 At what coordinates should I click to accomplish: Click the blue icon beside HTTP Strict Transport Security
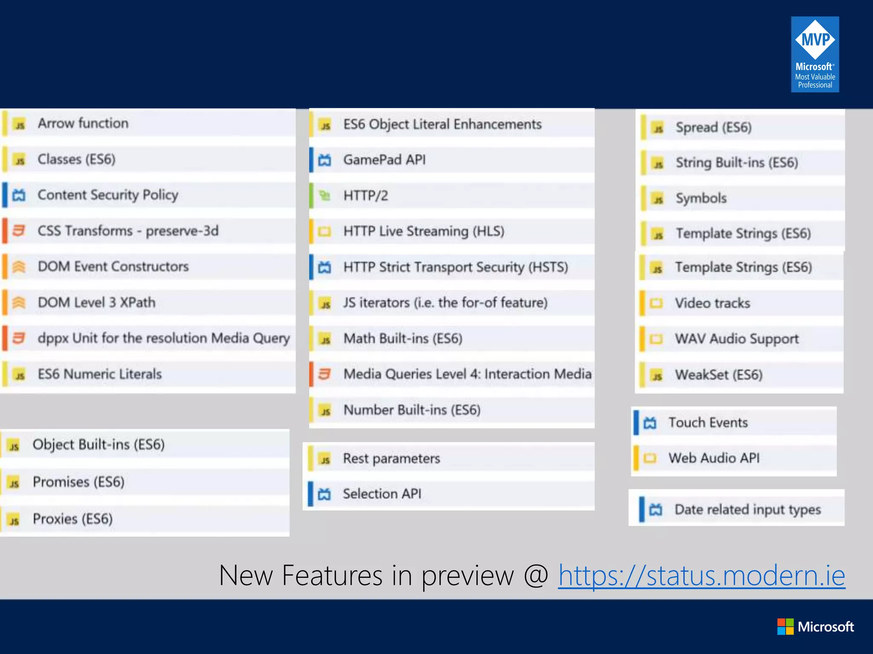(x=325, y=267)
